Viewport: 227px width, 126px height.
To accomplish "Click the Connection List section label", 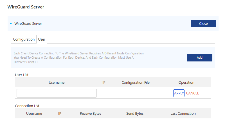I will click(27, 106).
